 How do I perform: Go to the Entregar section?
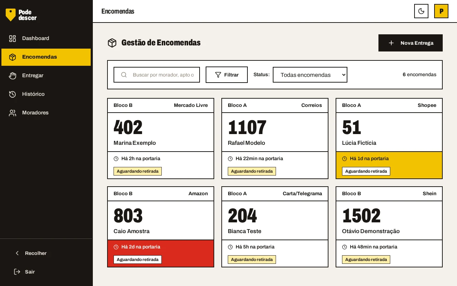[x=46, y=76]
